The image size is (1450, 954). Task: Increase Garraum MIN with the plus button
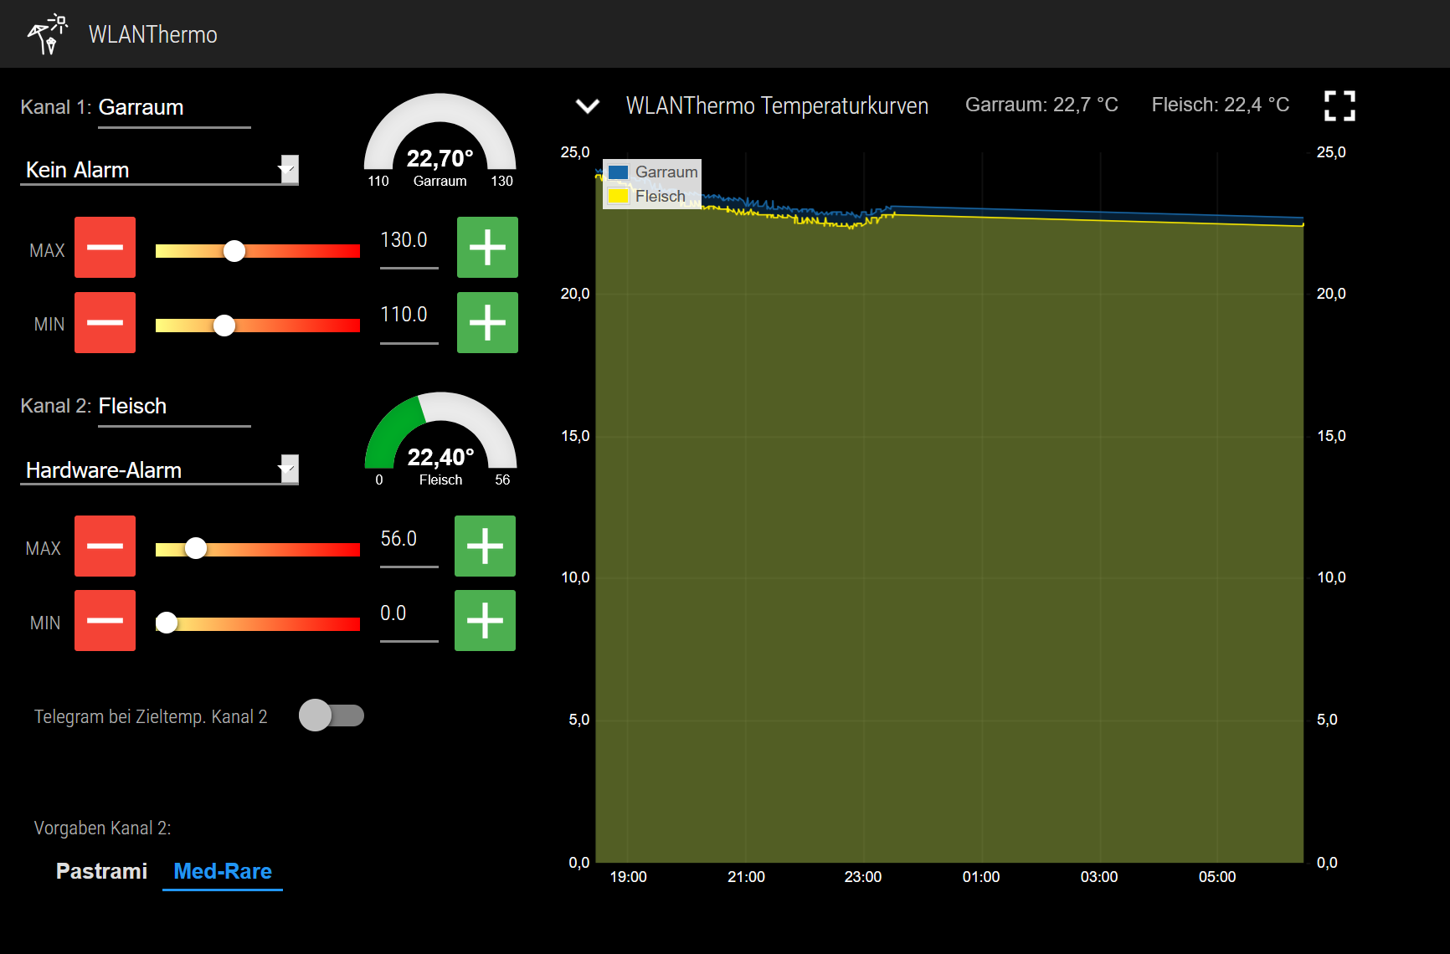[487, 322]
